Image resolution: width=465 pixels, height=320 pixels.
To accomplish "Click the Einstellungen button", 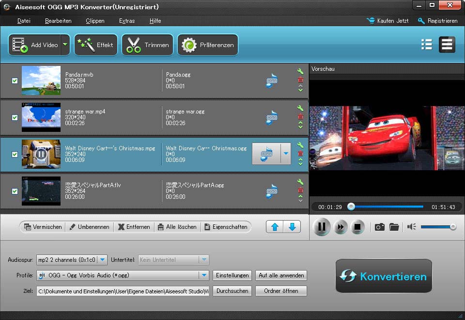I will point(232,275).
